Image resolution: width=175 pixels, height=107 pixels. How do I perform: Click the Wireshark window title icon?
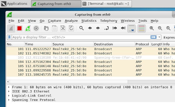click(x=10, y=15)
